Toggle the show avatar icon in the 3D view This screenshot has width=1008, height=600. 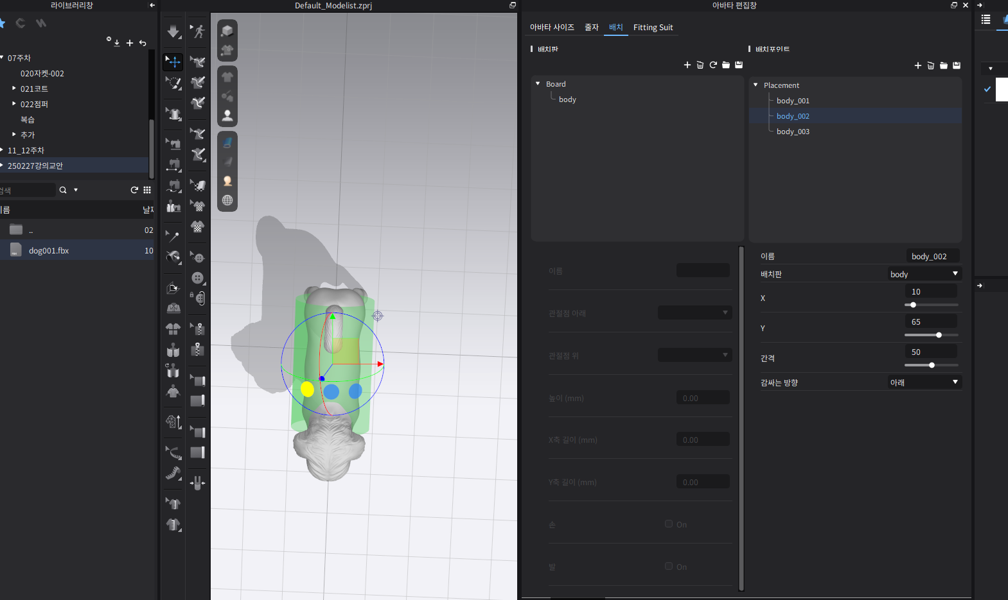pos(227,116)
